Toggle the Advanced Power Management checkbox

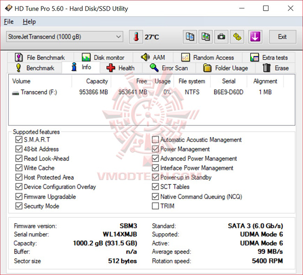(155, 158)
